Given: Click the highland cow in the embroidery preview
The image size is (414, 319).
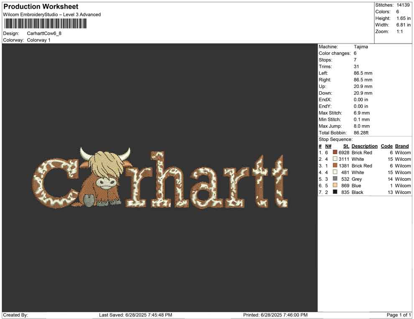Looking at the screenshot, I should tap(105, 177).
